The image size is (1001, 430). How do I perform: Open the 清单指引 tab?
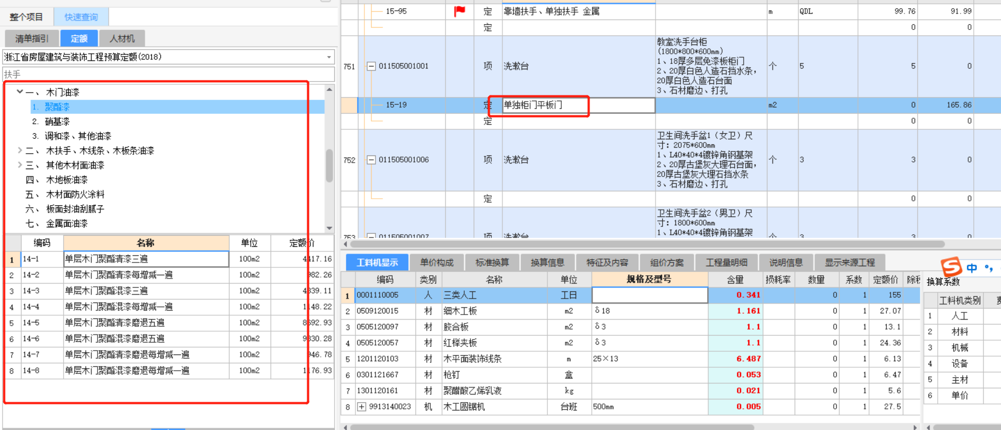pos(32,38)
